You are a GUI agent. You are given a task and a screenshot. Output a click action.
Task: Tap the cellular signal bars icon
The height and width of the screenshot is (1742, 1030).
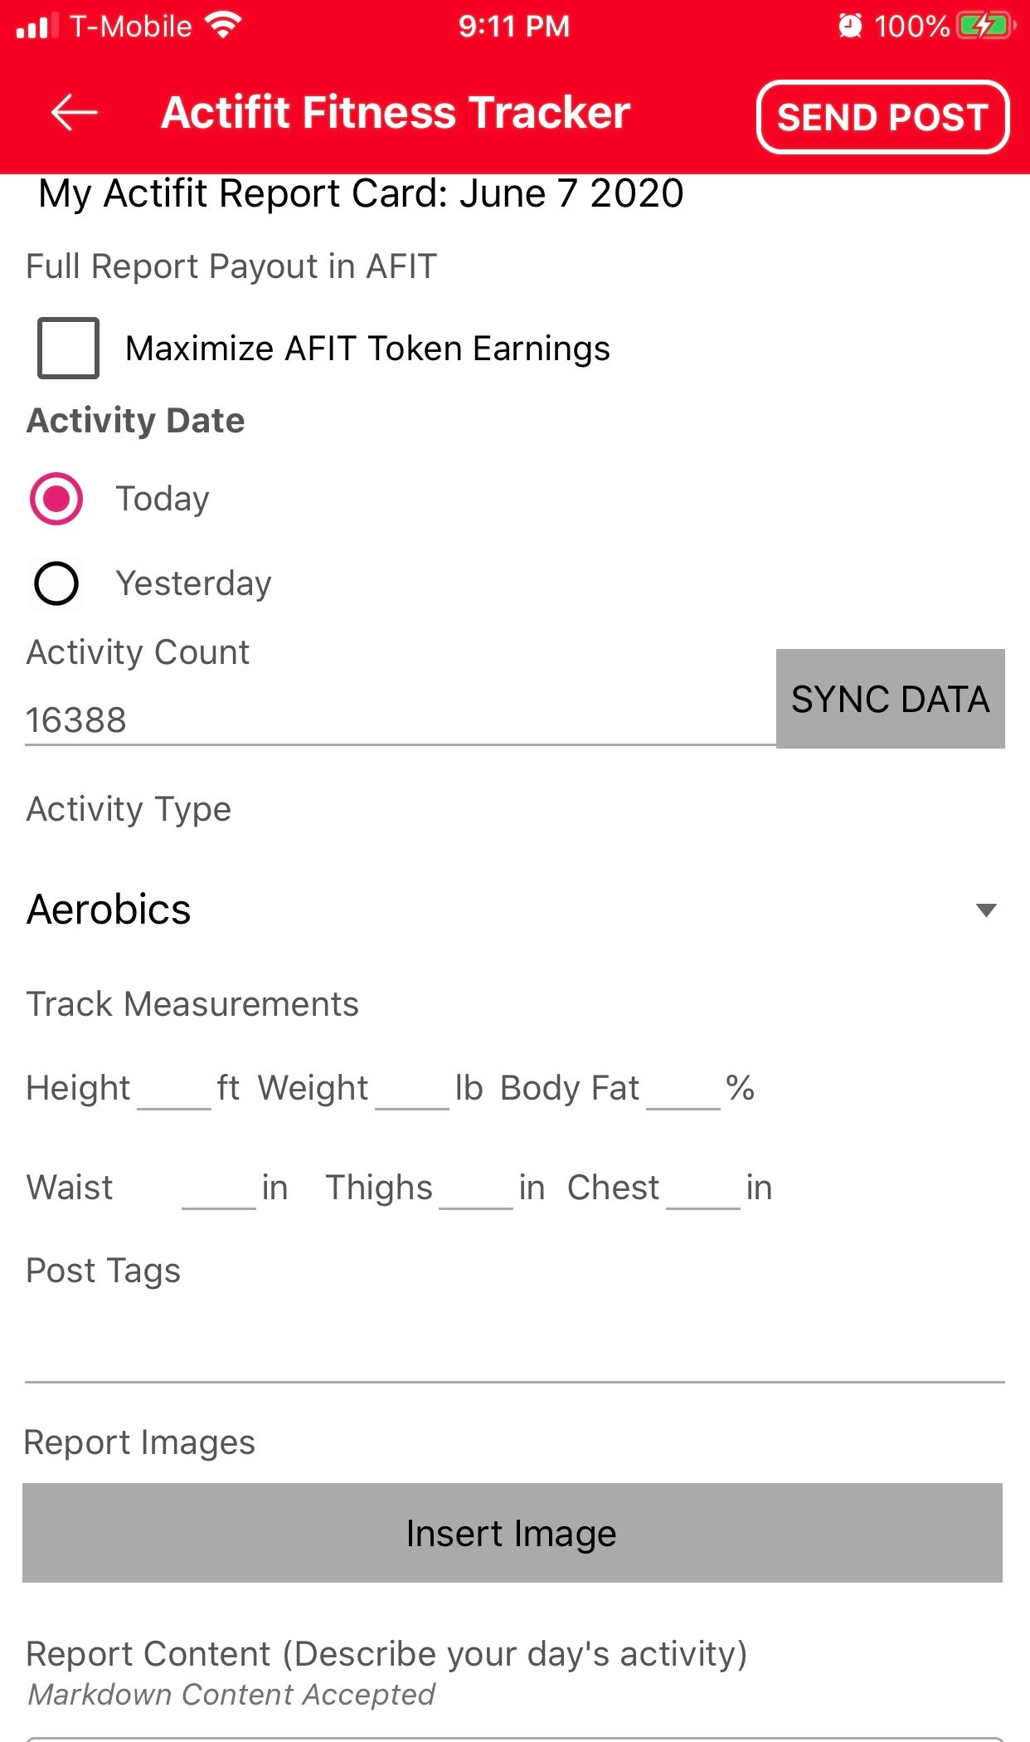tap(36, 27)
